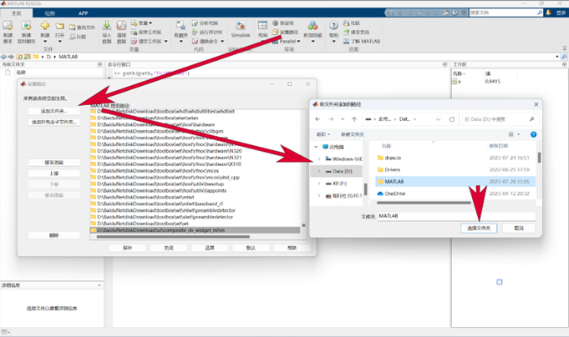Click the search documentation field at top right

(505, 13)
